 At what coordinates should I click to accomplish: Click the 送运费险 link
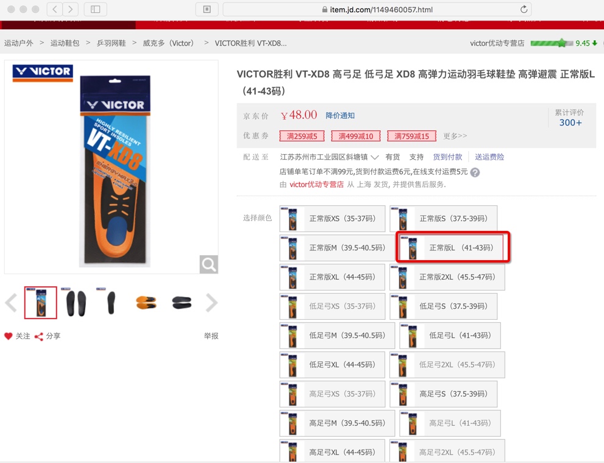(489, 157)
